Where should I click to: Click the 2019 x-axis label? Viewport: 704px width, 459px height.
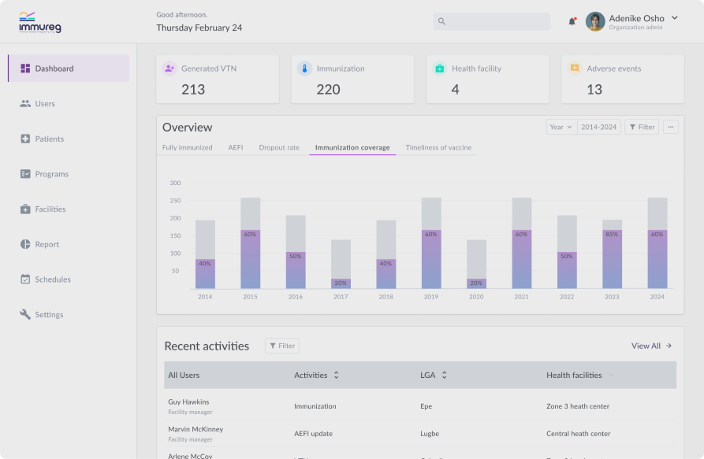point(431,297)
